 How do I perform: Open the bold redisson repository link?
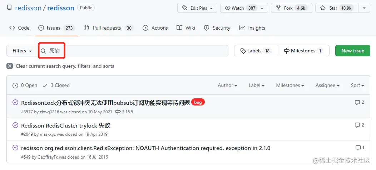click(x=61, y=8)
